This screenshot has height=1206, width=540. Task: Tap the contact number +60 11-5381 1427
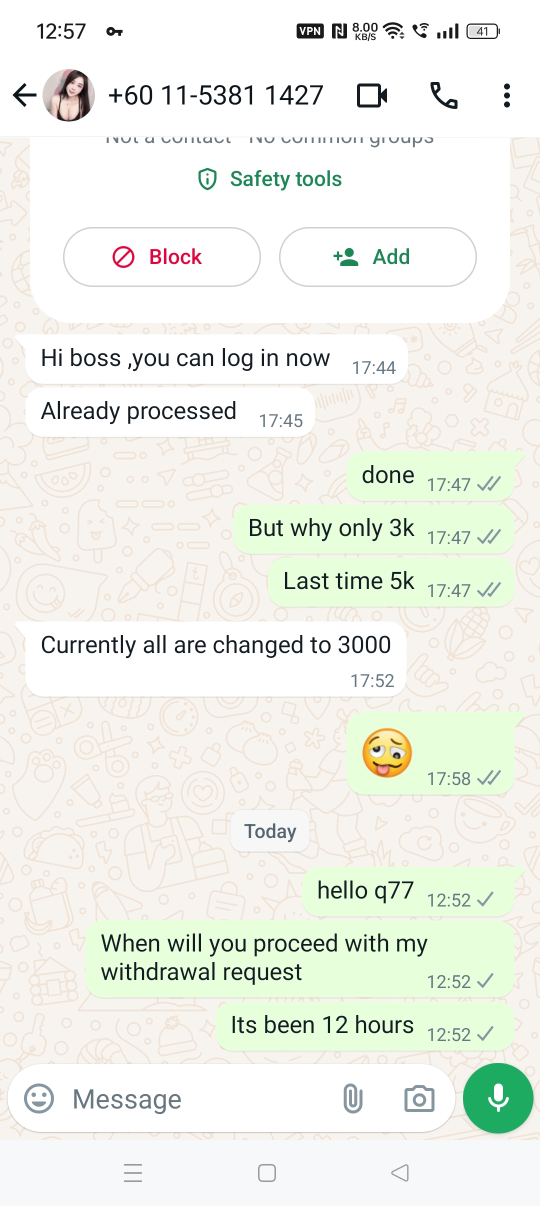(x=216, y=95)
